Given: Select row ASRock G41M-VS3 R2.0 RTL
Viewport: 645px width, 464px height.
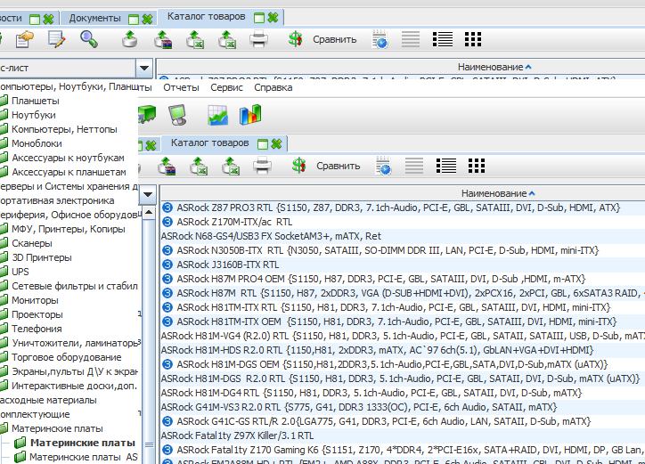Looking at the screenshot, I should [401, 407].
